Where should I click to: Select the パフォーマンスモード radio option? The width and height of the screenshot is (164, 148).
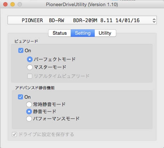coord(29,119)
